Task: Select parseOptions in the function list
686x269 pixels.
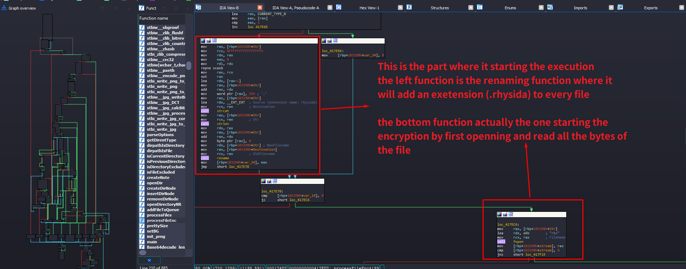Action: point(162,135)
